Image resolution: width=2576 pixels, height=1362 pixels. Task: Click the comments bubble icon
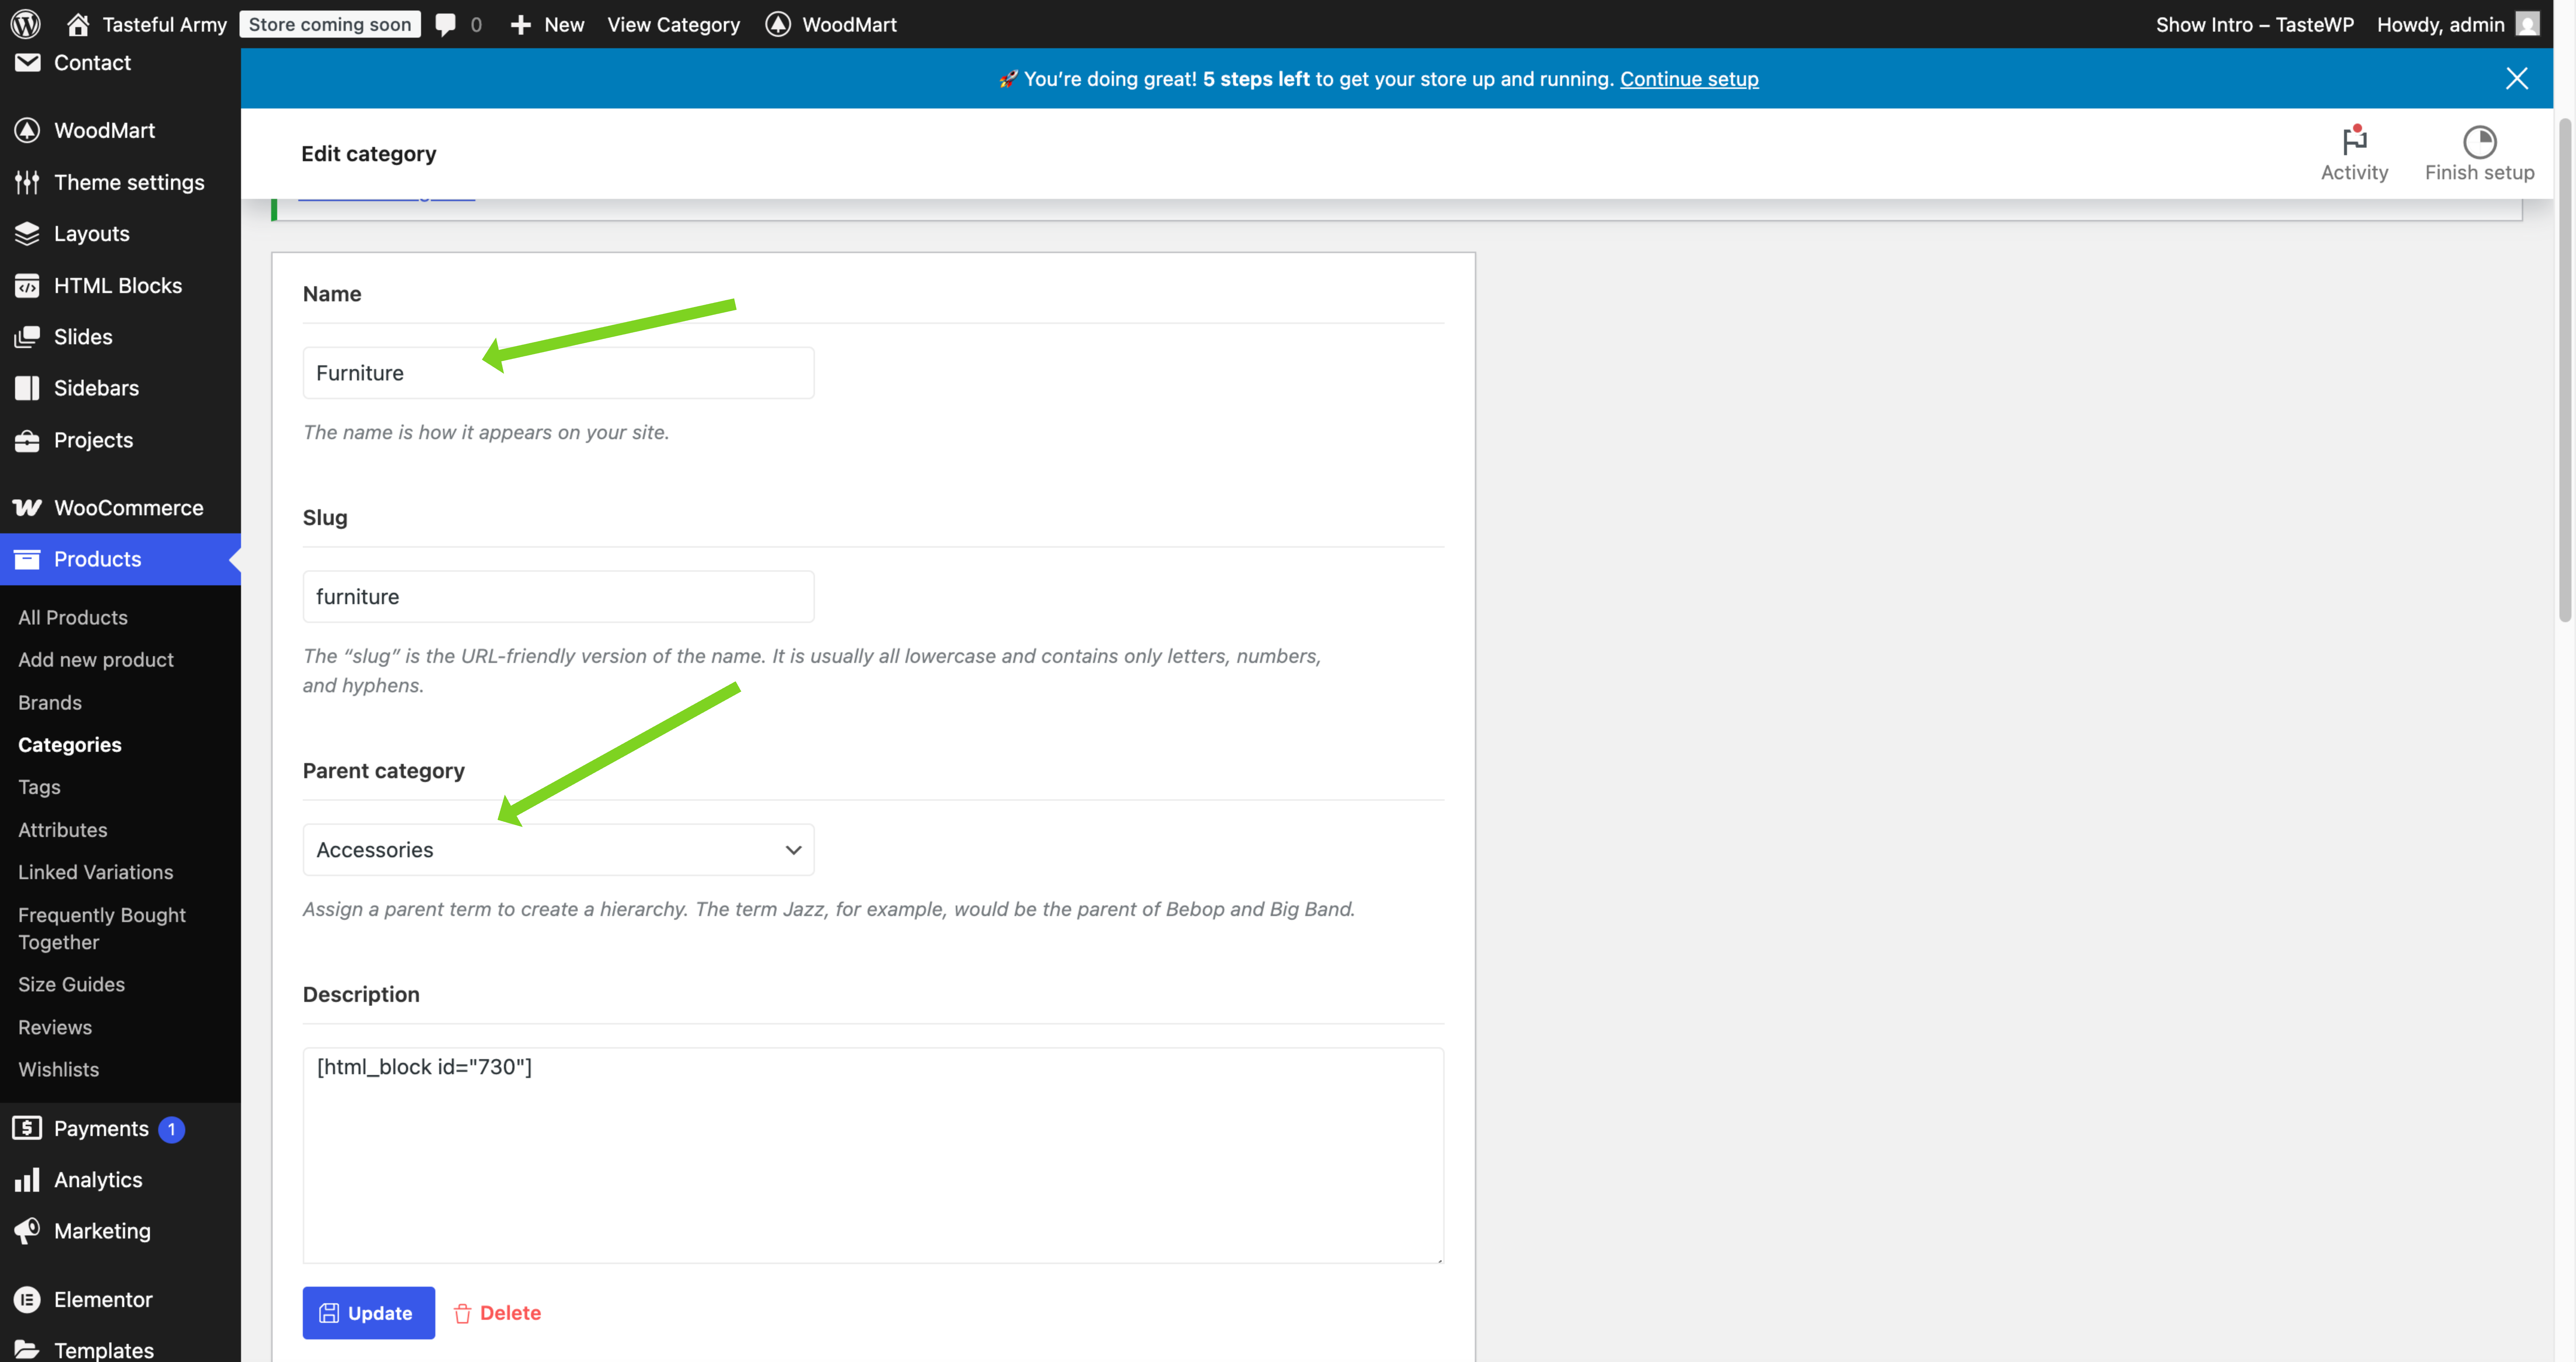coord(446,24)
